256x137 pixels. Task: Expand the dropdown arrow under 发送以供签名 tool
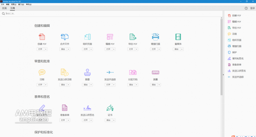pyautogui.click(x=91, y=120)
